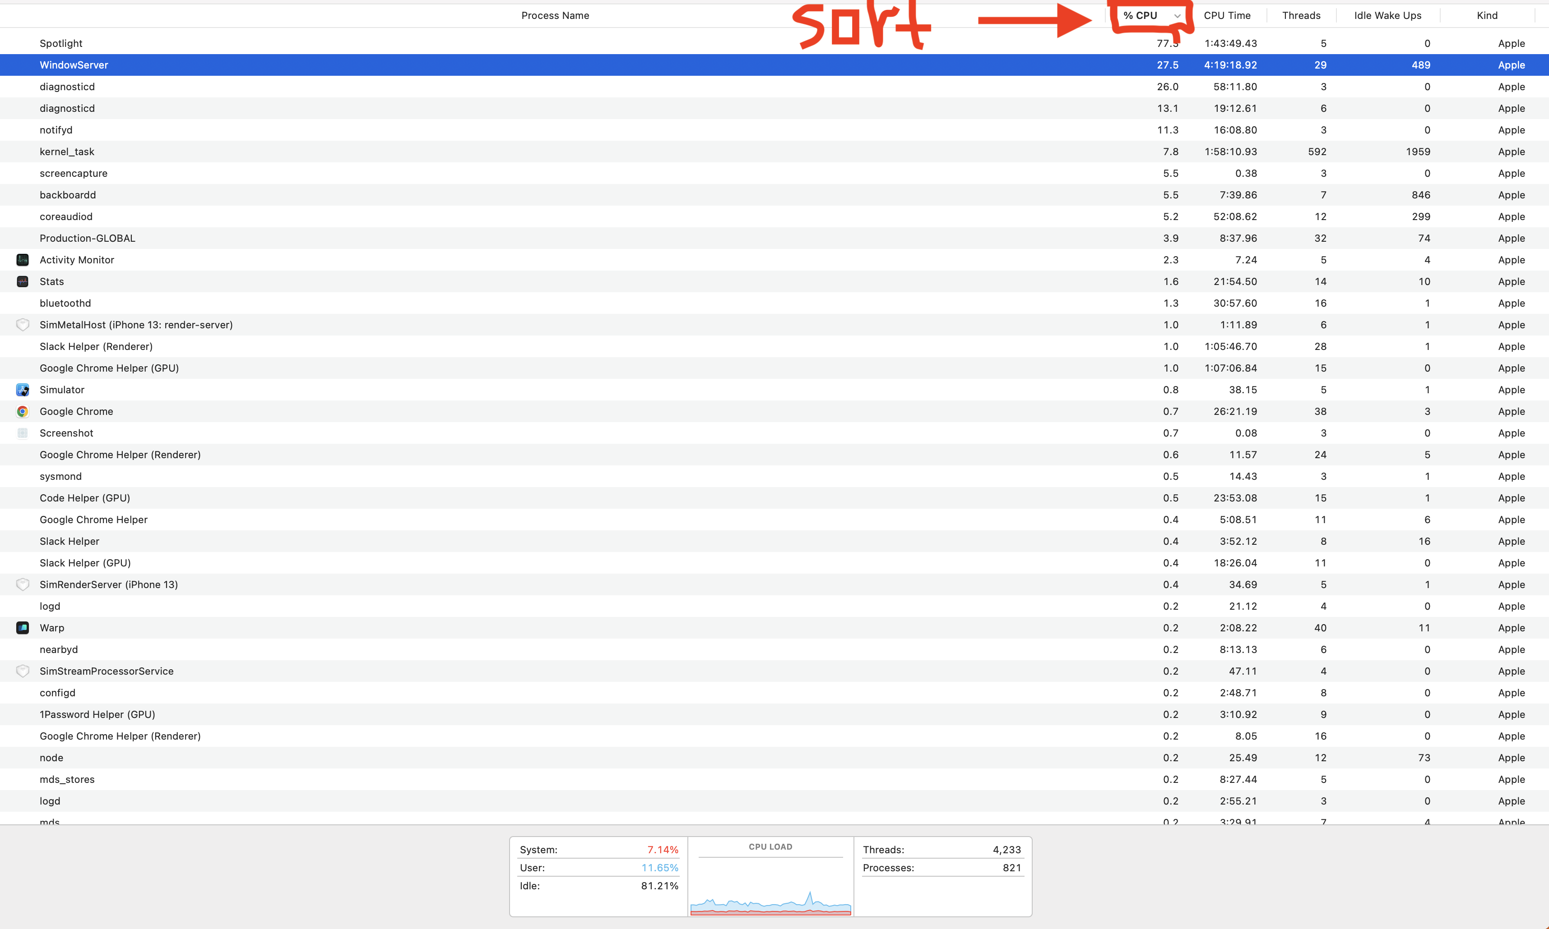1549x929 pixels.
Task: Select the WindowServer process row
Action: tap(774, 65)
